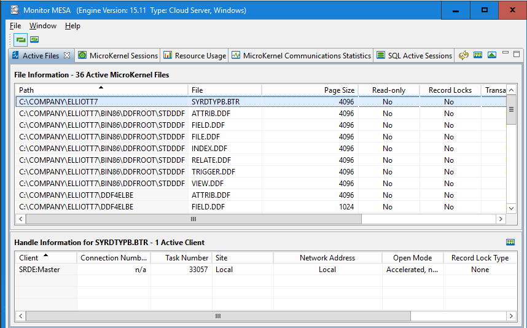Sort by the Read-only column header
Viewport: 527px width, 328px height.
[389, 90]
